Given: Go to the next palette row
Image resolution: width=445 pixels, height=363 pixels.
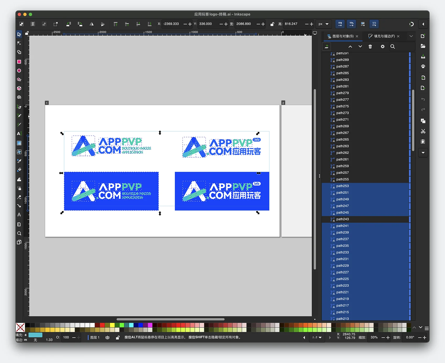Looking at the screenshot, I should pyautogui.click(x=421, y=327).
